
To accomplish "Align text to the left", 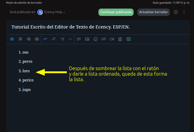I will click(x=12, y=39).
